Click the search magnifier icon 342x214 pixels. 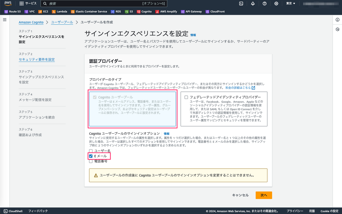[x=45, y=4]
